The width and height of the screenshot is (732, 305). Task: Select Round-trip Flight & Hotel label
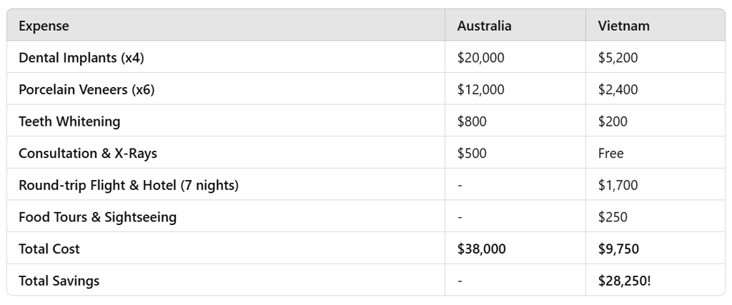click(129, 186)
